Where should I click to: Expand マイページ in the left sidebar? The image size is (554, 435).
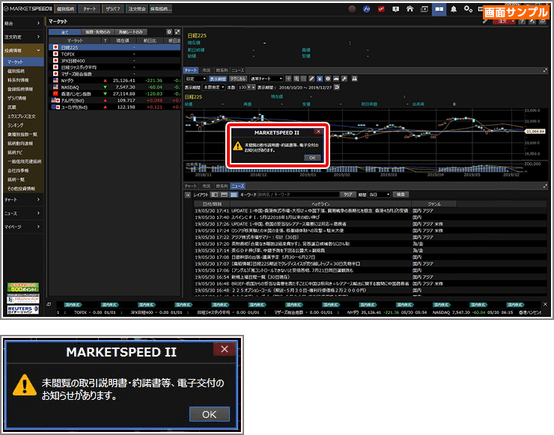pyautogui.click(x=23, y=227)
